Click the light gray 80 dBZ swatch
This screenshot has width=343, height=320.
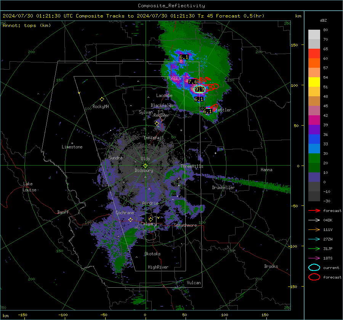314,34
